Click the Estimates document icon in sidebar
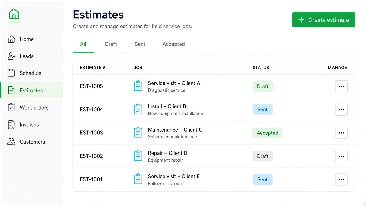 11,90
